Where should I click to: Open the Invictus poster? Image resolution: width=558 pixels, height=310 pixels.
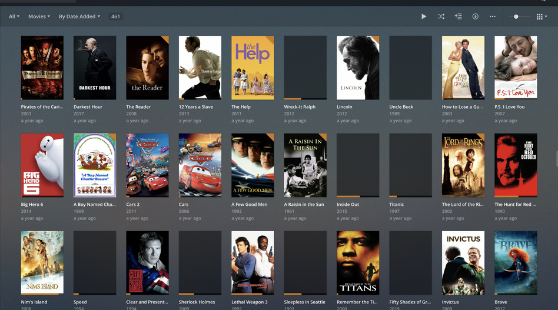(463, 263)
